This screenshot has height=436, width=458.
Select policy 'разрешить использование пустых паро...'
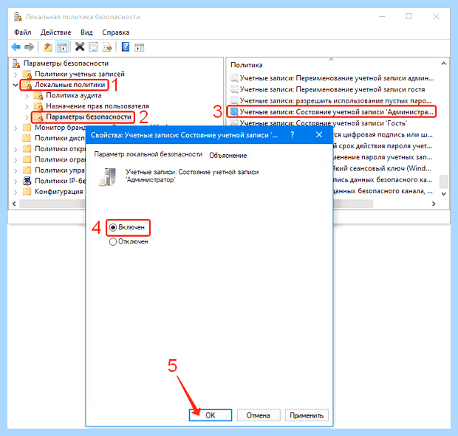(331, 101)
